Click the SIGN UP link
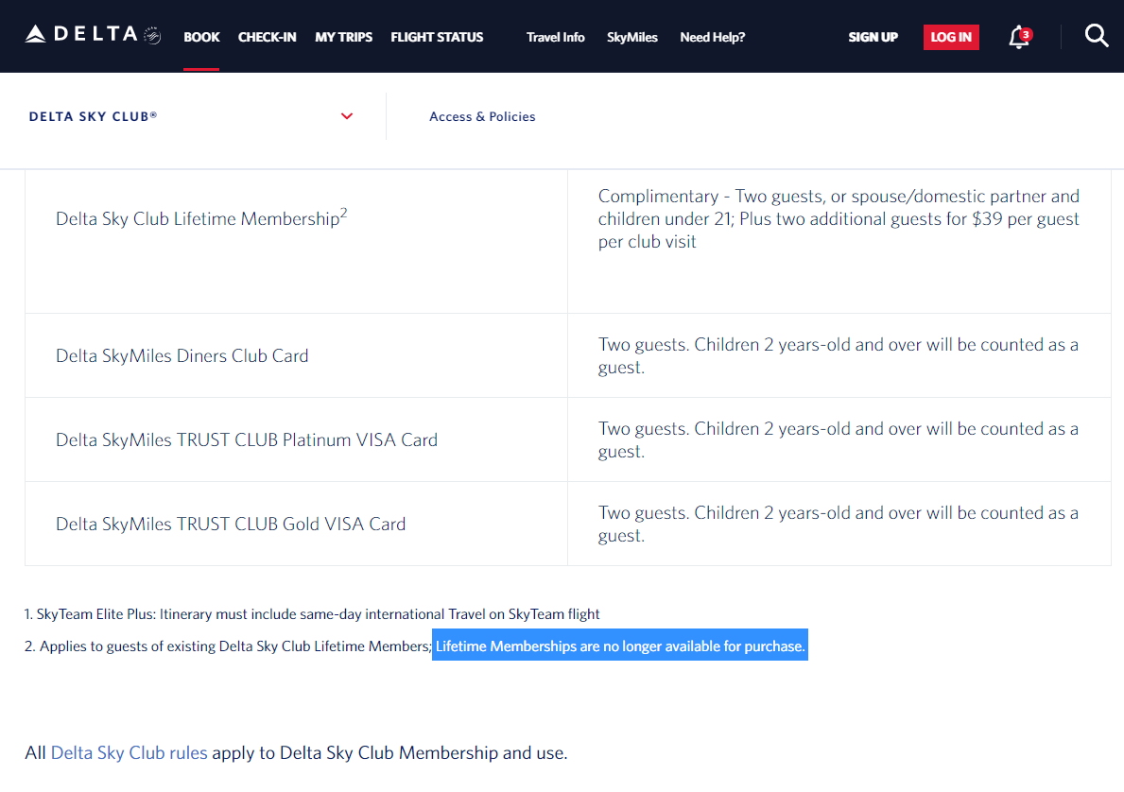Screen dimensions: 1124x792 coord(873,37)
